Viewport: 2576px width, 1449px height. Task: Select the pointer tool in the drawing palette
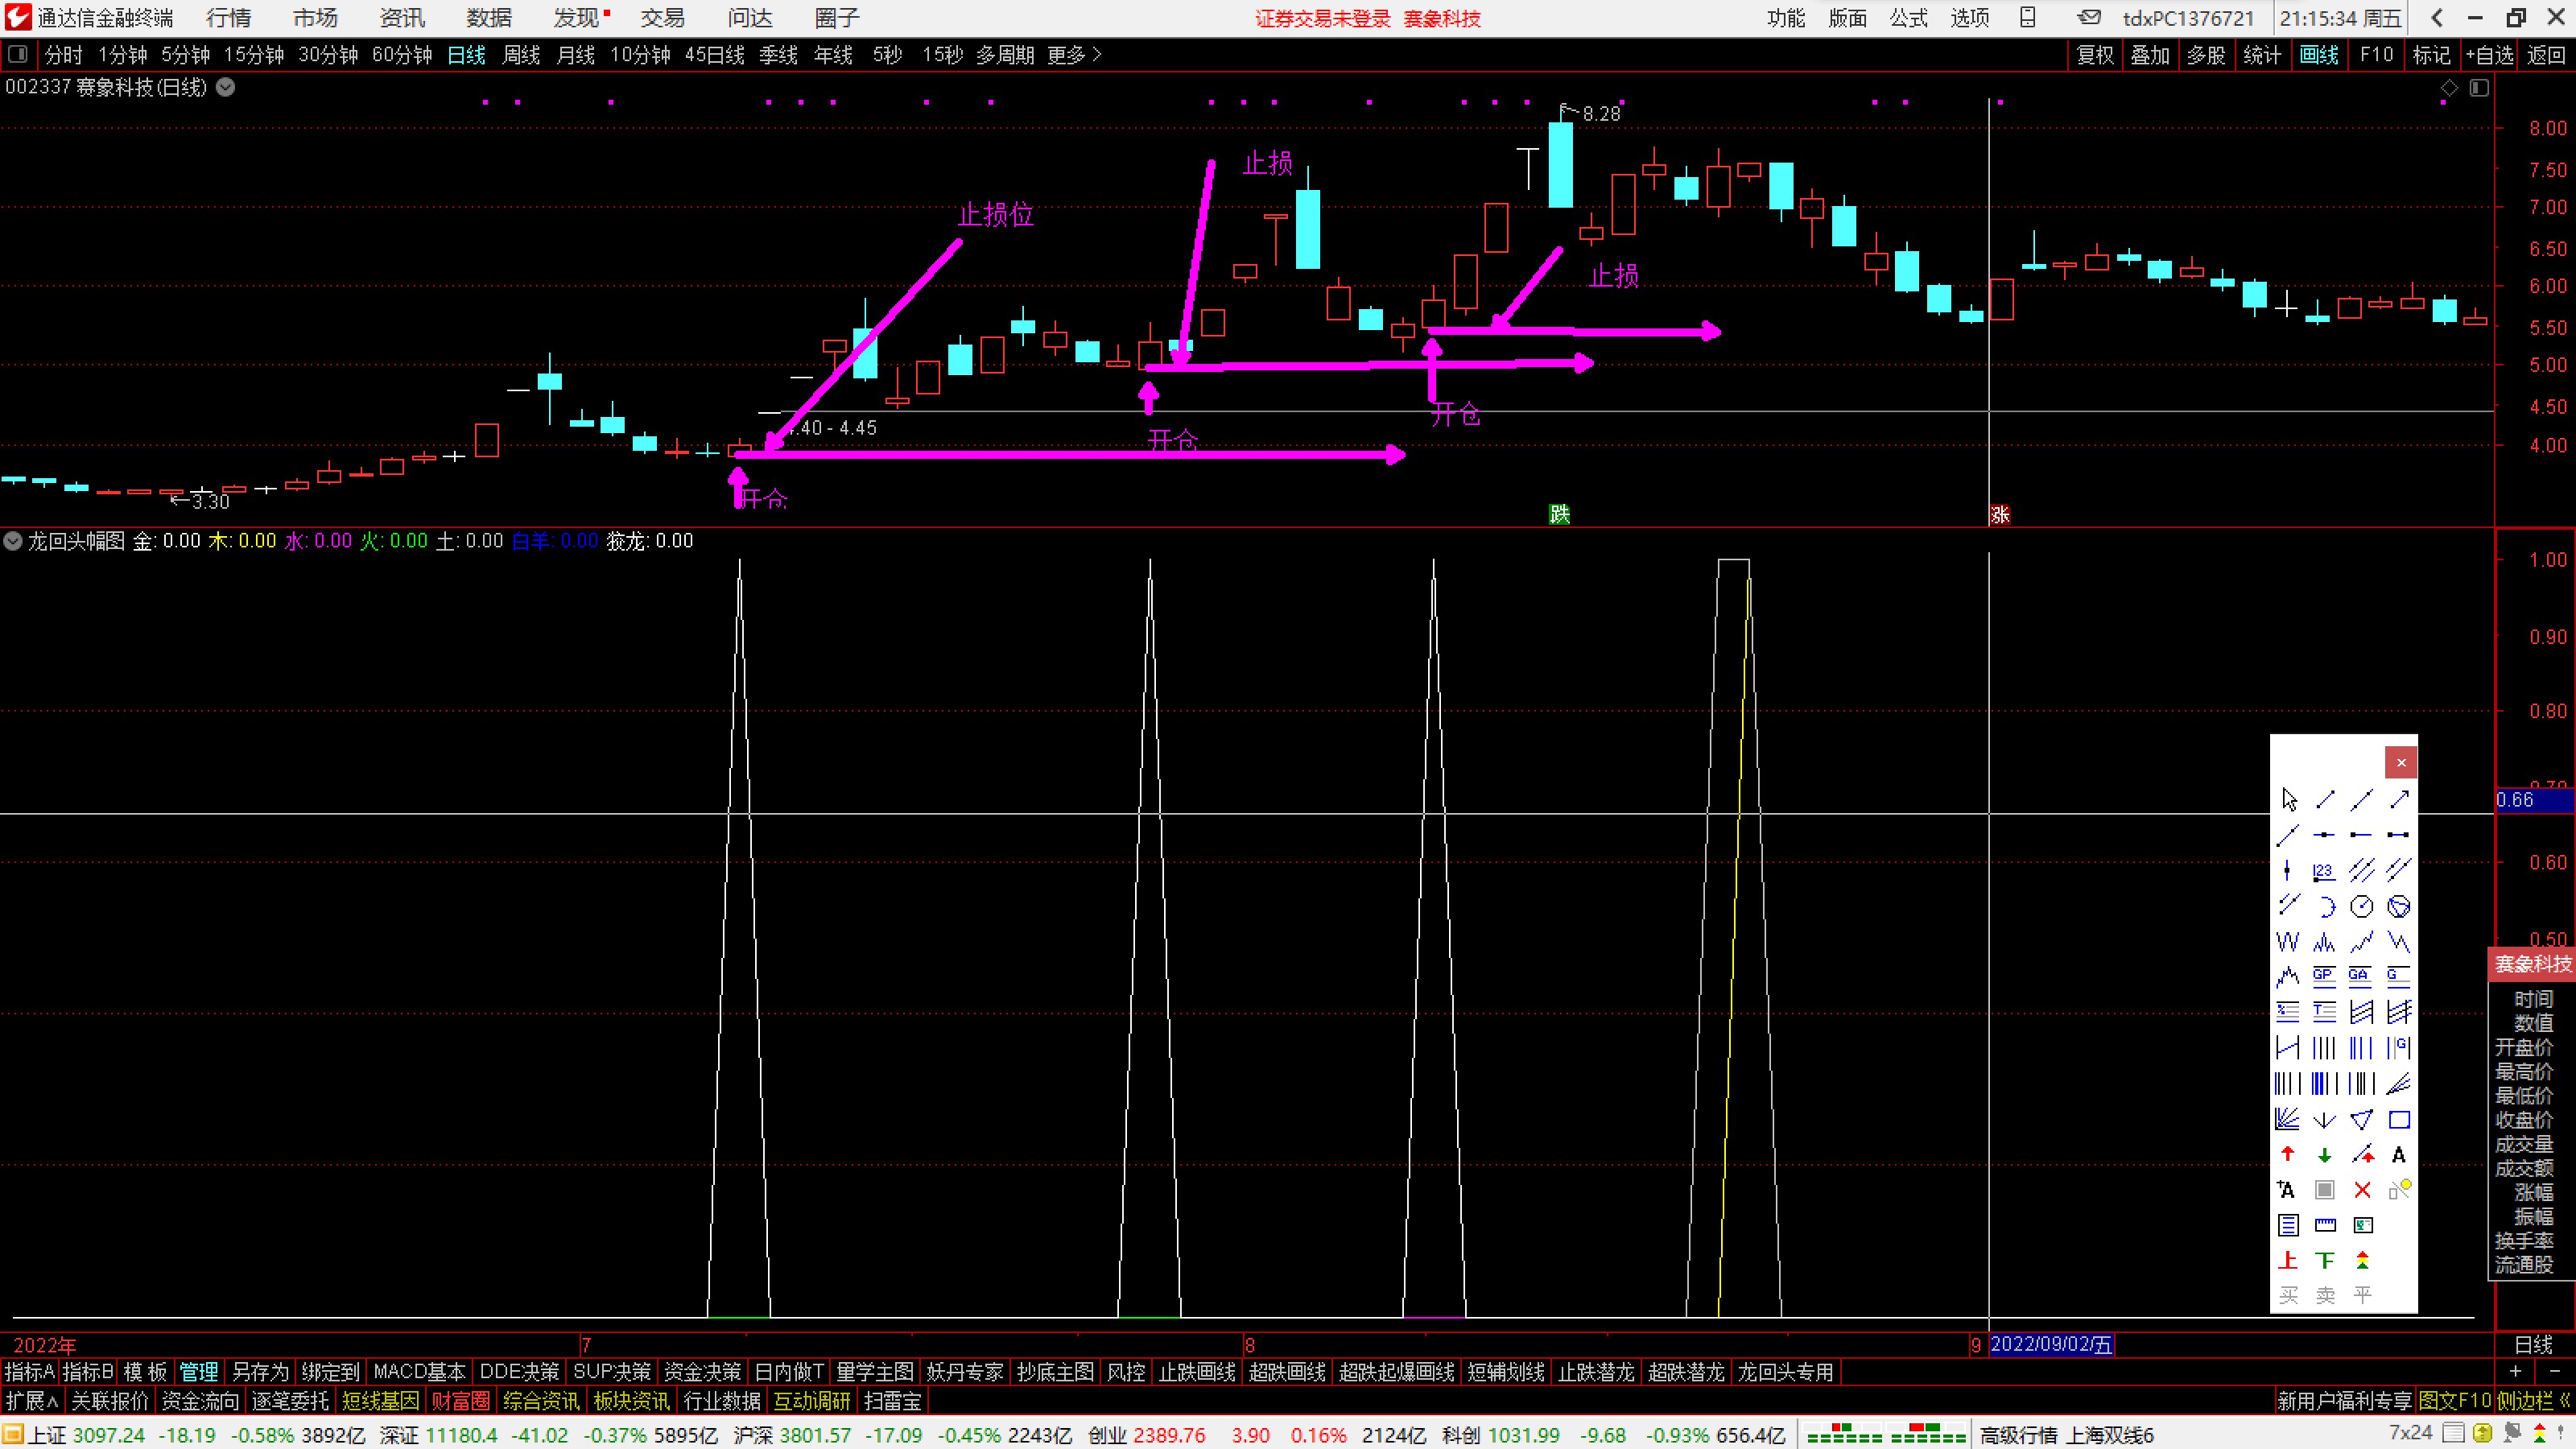coord(2289,799)
